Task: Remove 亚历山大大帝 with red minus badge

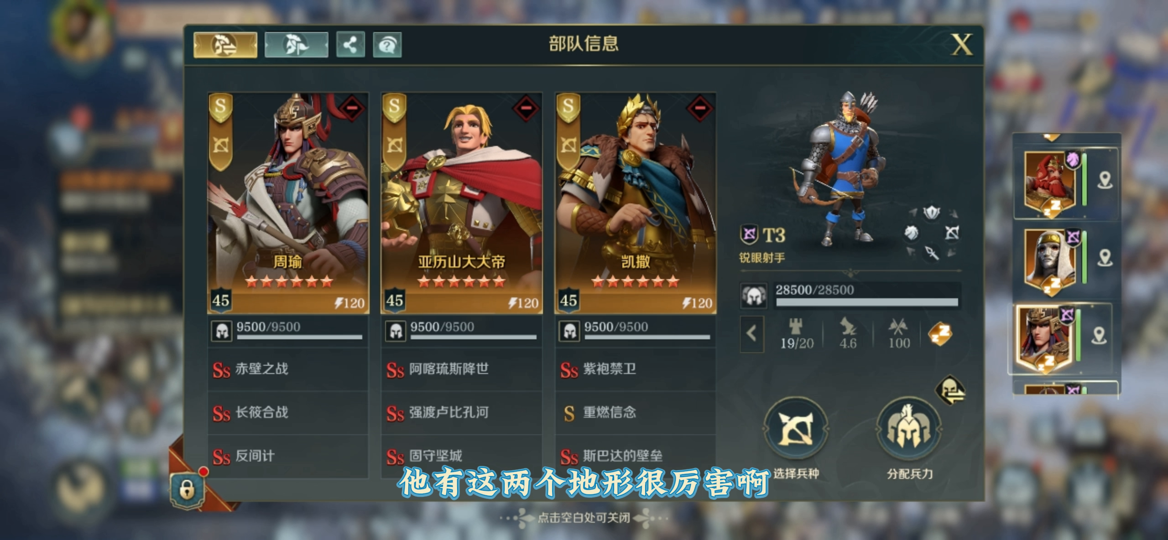Action: point(526,109)
